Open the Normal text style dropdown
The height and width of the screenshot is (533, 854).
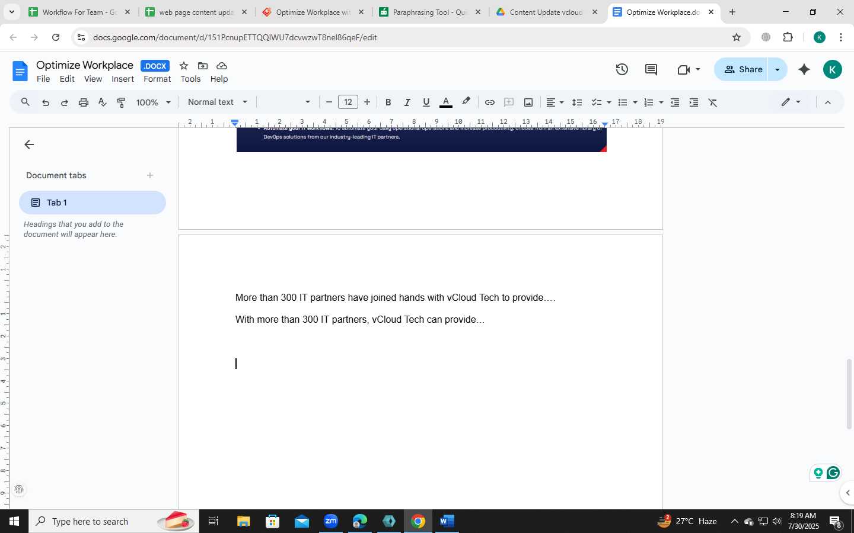(x=218, y=102)
